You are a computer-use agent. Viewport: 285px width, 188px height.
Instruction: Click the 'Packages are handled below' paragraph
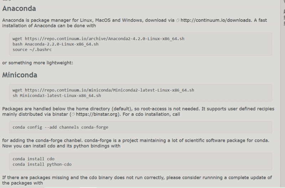click(x=135, y=109)
